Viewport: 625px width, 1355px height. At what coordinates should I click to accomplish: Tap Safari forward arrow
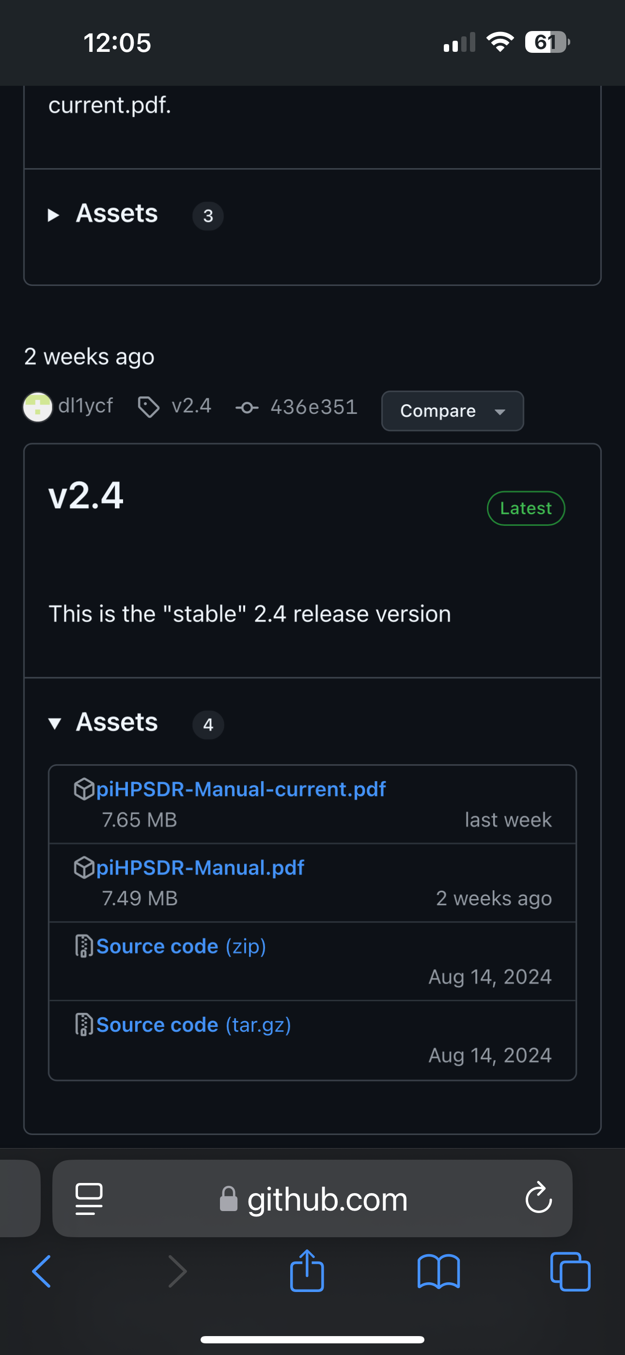click(177, 1271)
